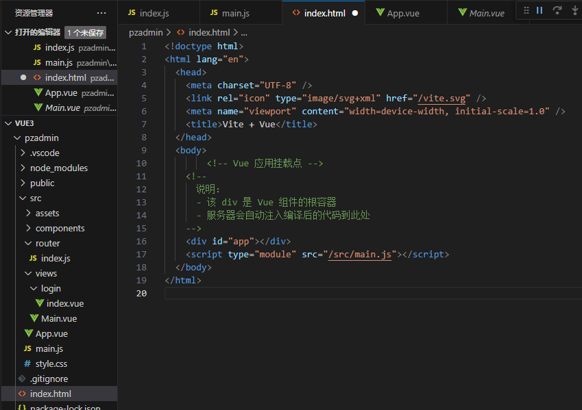Expand the components folder

click(29, 228)
